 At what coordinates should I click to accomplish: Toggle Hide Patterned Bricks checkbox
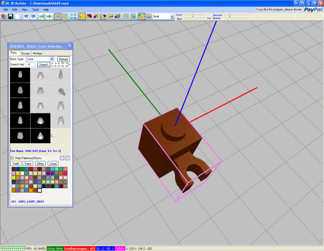click(12, 158)
